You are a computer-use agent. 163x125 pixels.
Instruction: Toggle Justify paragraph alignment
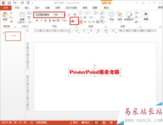(94, 22)
